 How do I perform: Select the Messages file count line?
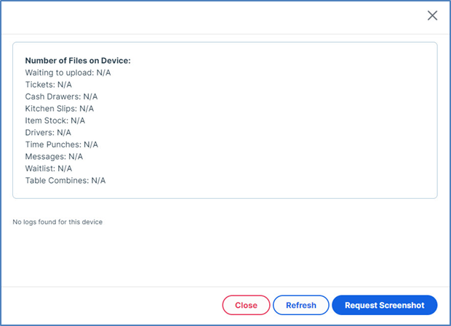[x=54, y=156]
